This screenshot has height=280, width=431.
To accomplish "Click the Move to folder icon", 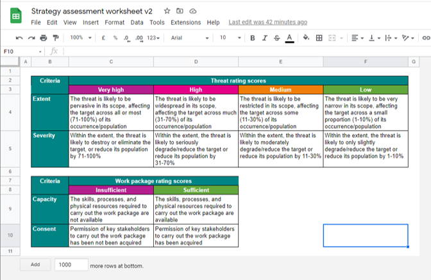I will tap(180, 12).
